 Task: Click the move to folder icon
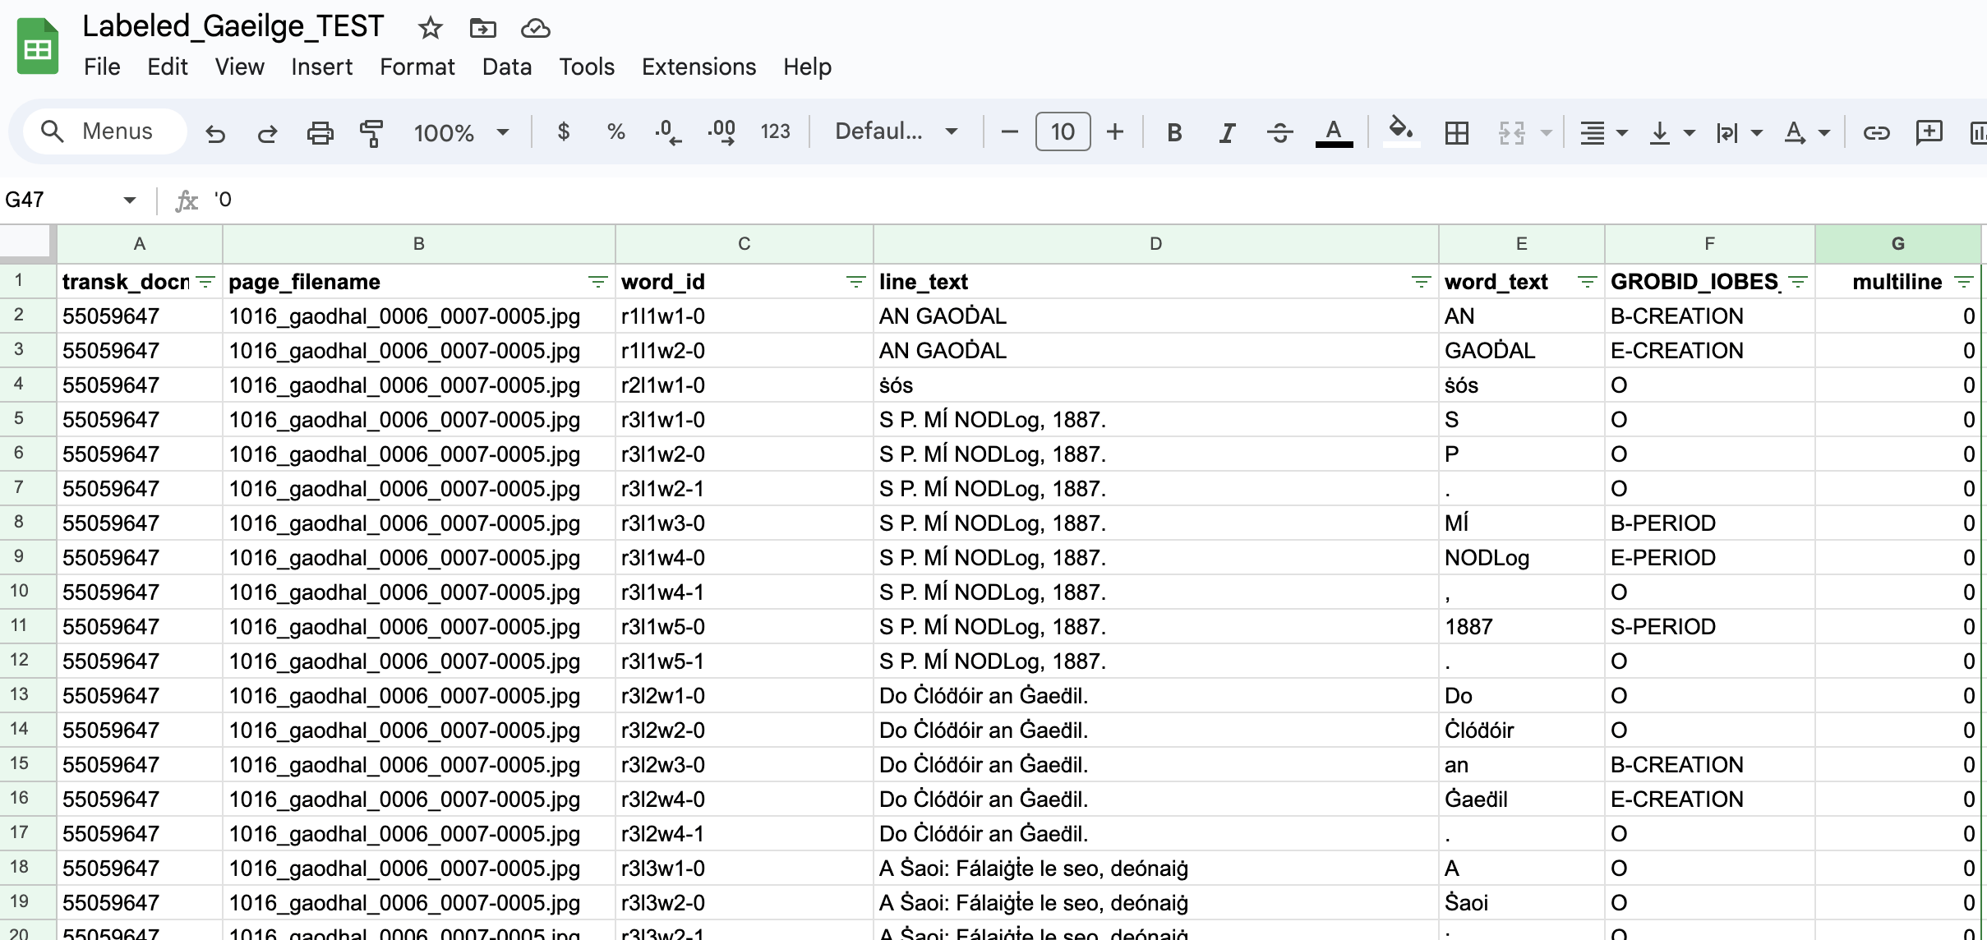[482, 29]
